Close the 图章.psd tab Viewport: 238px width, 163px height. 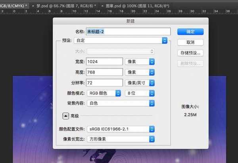click(102, 6)
